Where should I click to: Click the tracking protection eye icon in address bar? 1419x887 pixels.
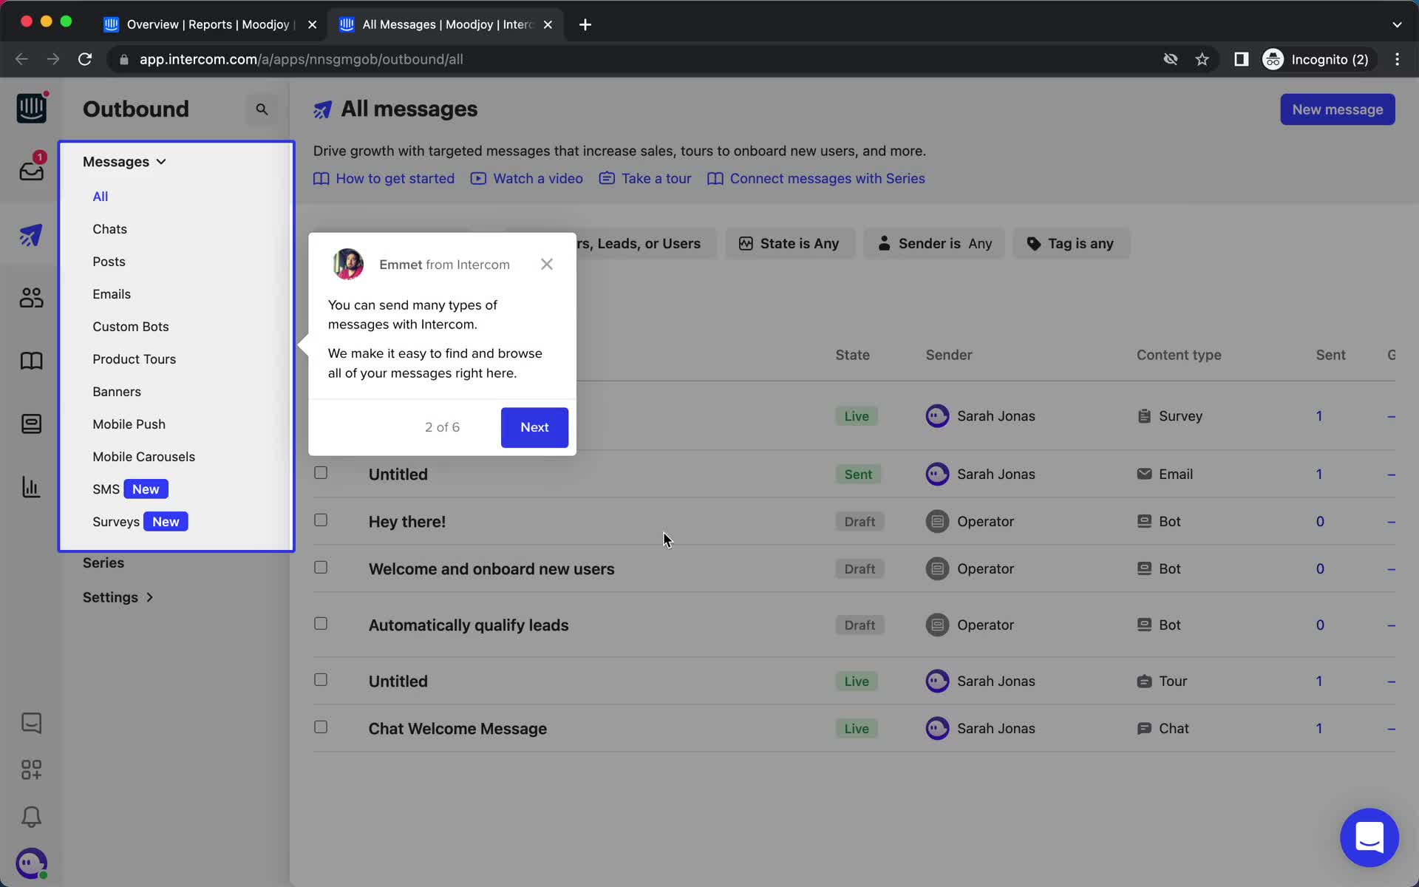point(1170,59)
